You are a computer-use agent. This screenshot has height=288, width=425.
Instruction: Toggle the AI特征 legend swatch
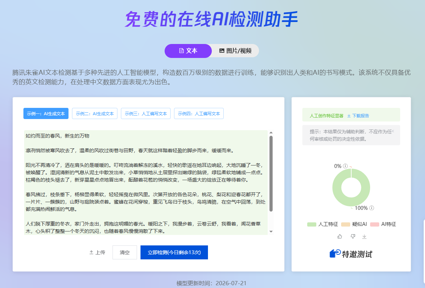pyautogui.click(x=374, y=224)
